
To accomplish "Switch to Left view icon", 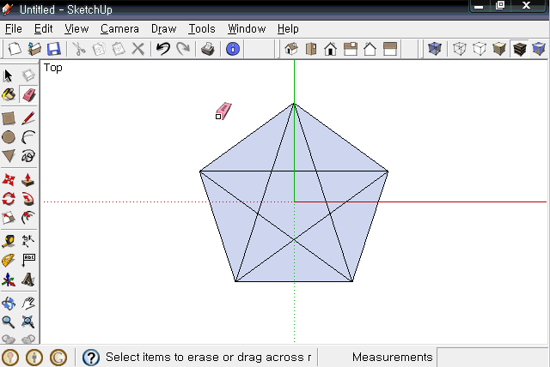I will pyautogui.click(x=389, y=49).
